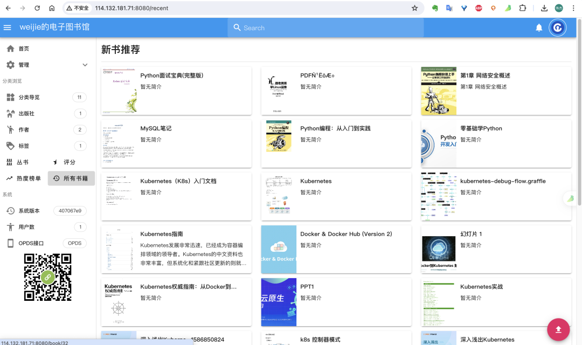Bookmark the page with the star icon
This screenshot has height=345, width=582.
click(415, 8)
